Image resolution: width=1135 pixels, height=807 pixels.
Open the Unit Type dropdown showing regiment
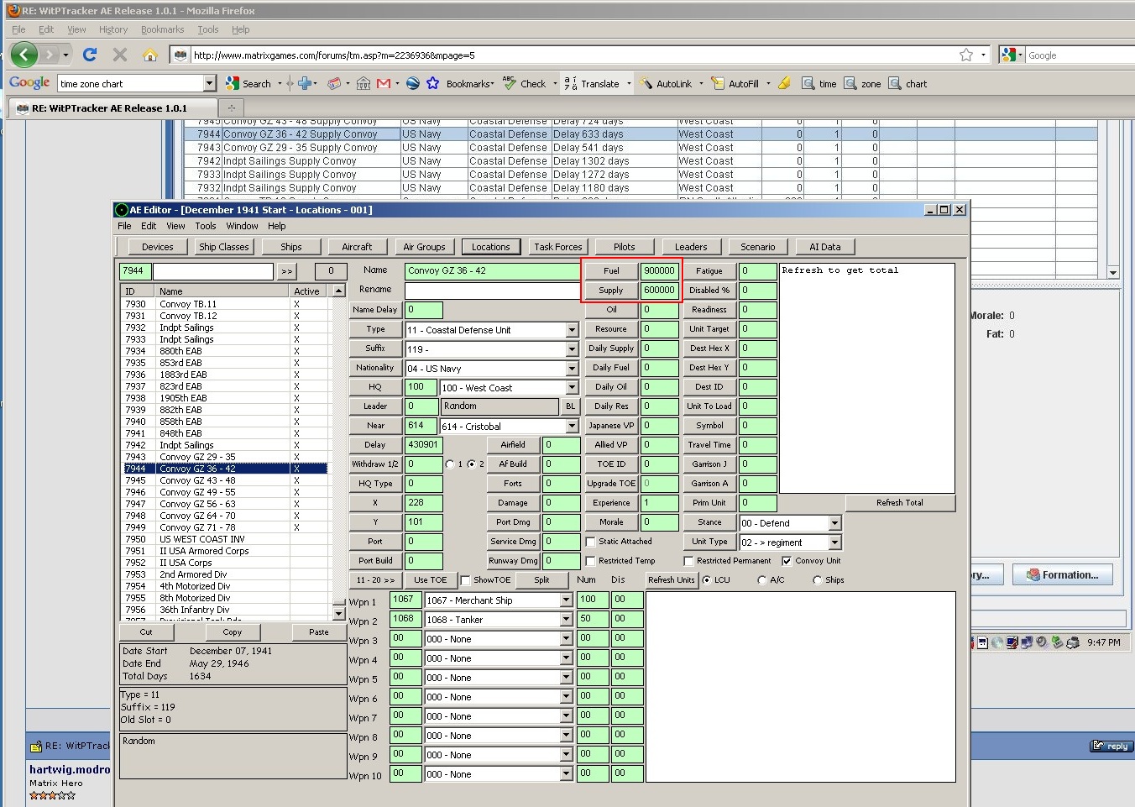coord(834,542)
